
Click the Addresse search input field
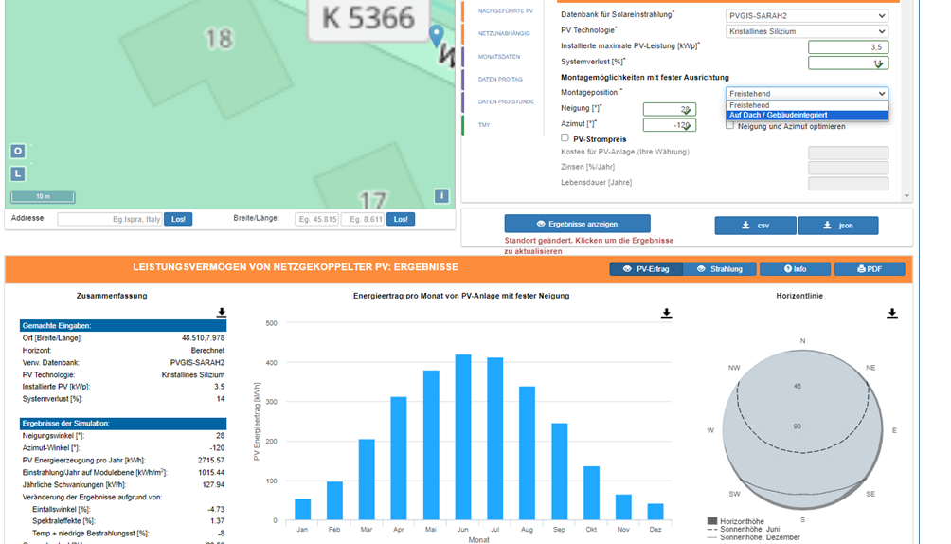coord(109,219)
